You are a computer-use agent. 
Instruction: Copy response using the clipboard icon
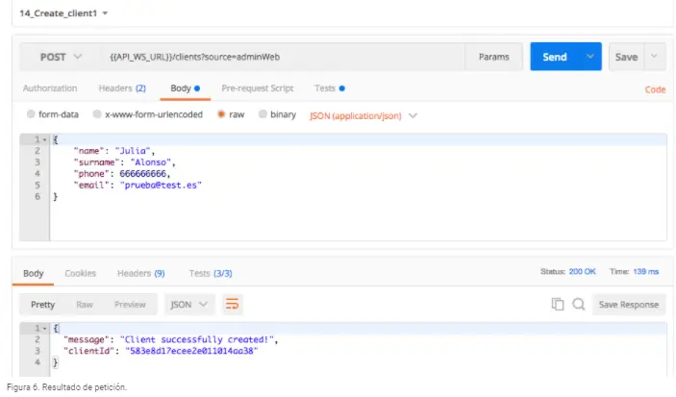click(x=558, y=305)
